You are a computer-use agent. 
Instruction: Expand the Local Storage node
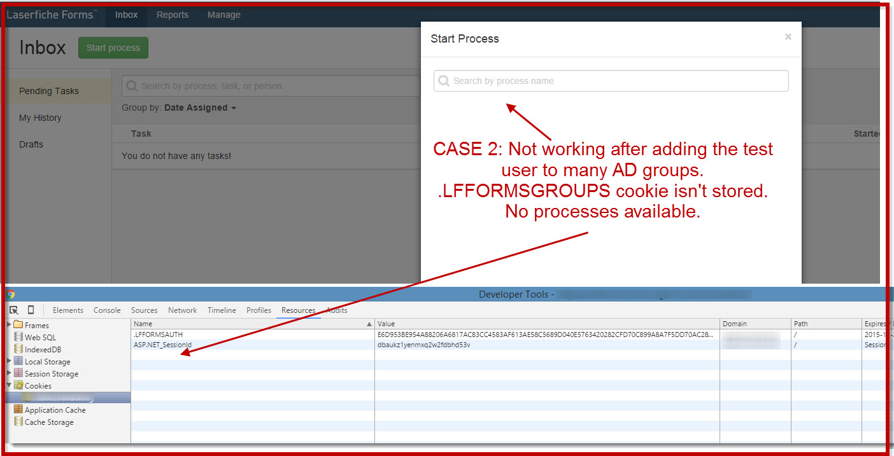[9, 361]
